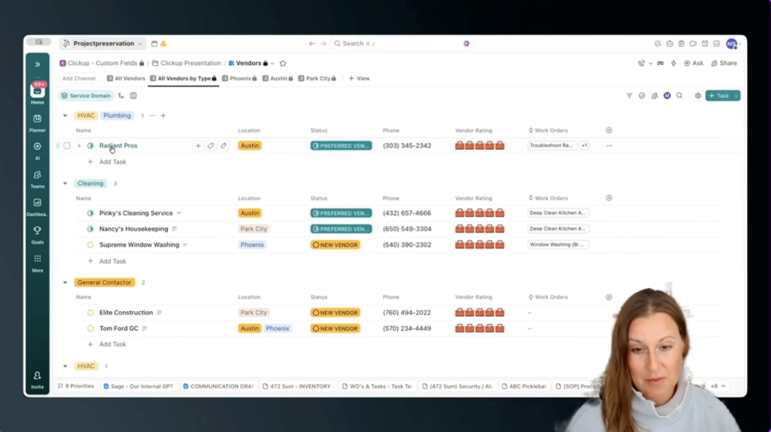Viewport: 771px width, 432px height.
Task: Open the dropdown arrow on the Task button
Action: click(x=736, y=96)
